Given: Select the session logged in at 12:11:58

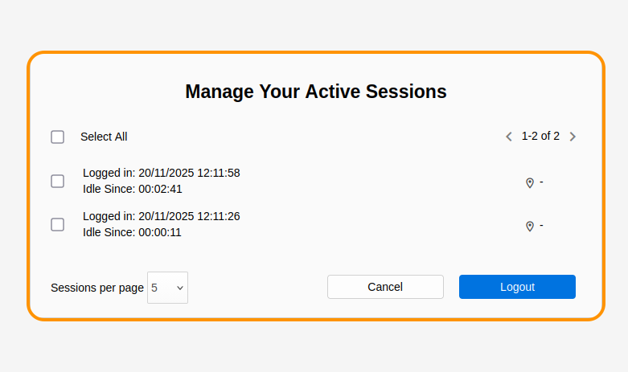Looking at the screenshot, I should tap(58, 181).
